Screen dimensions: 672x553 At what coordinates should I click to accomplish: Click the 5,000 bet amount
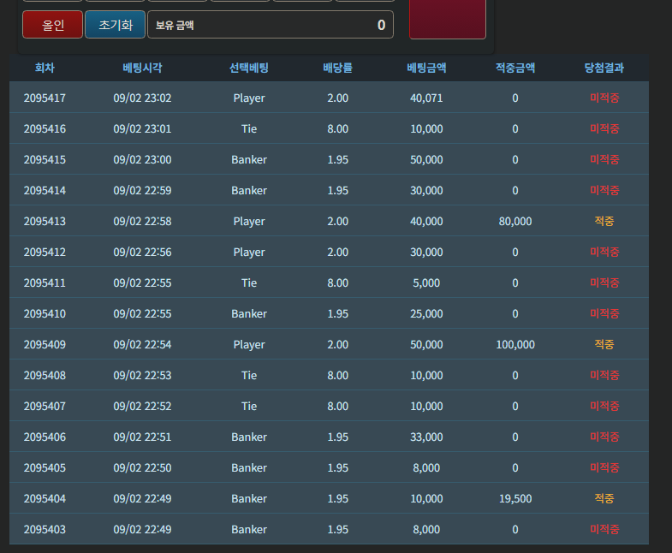point(426,283)
